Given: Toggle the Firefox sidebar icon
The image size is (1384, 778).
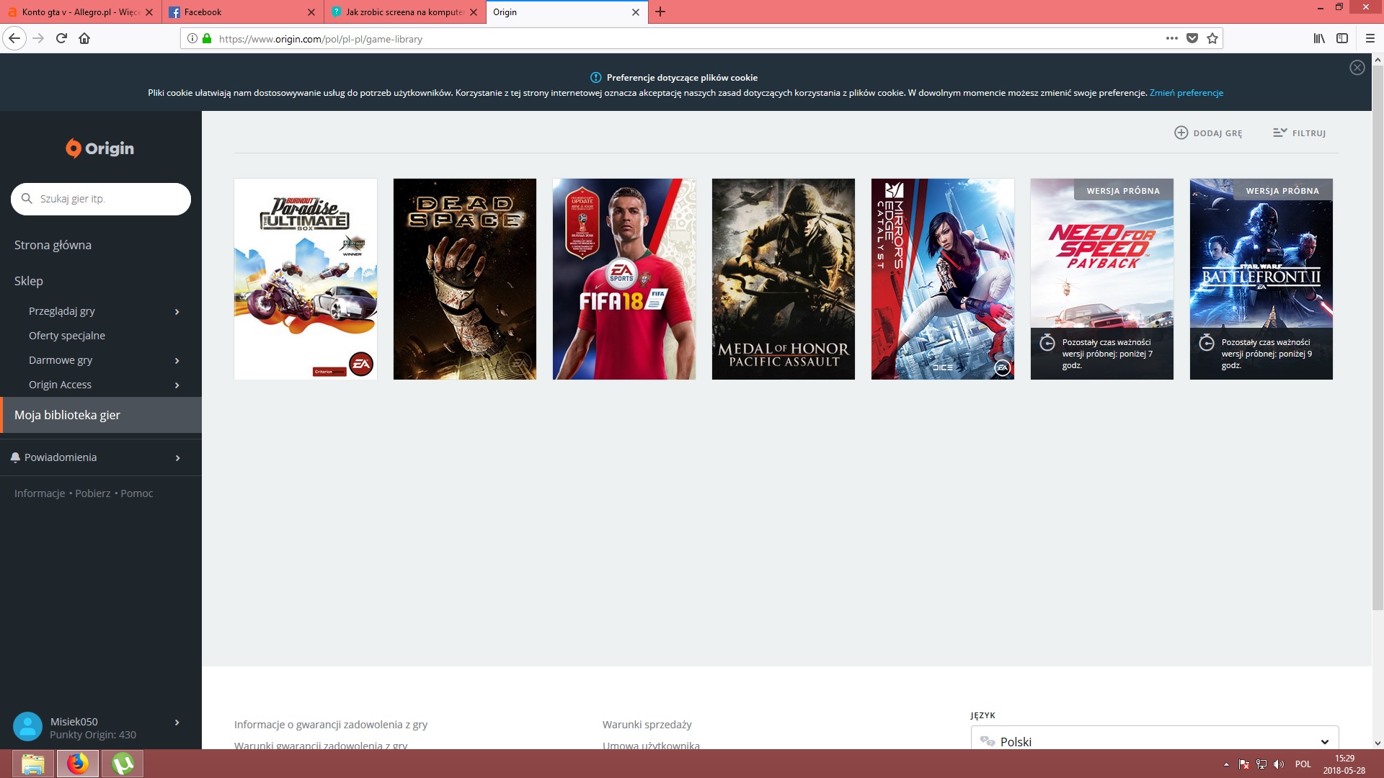Looking at the screenshot, I should pos(1342,39).
